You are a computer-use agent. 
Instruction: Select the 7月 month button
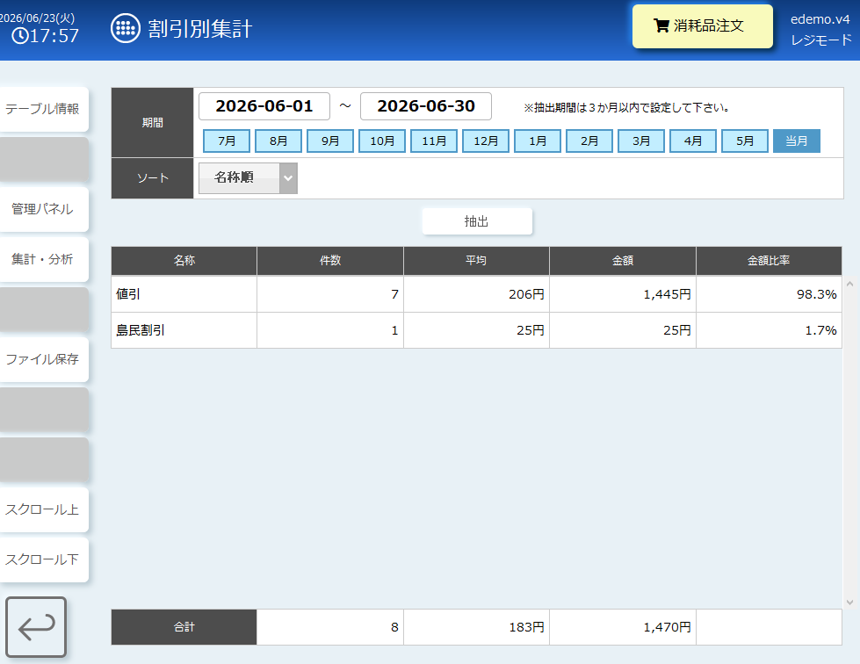click(x=227, y=141)
